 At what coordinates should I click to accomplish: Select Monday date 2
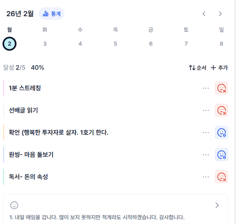pos(10,44)
